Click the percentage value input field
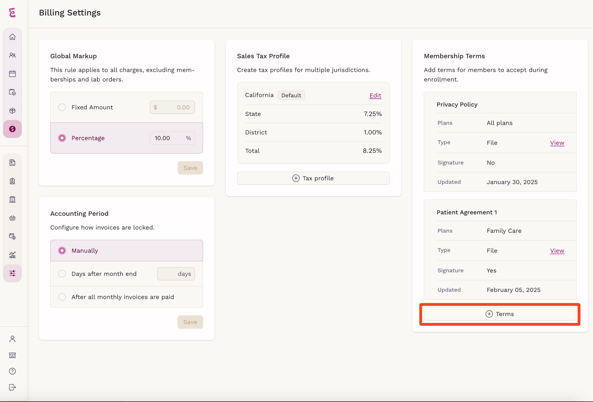This screenshot has width=593, height=402. [172, 138]
